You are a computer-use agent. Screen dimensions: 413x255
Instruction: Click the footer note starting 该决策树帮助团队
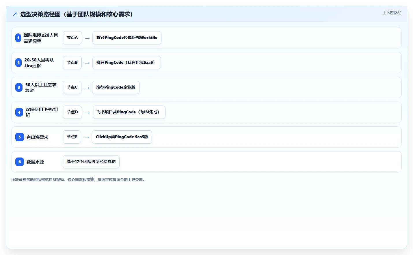point(78,179)
